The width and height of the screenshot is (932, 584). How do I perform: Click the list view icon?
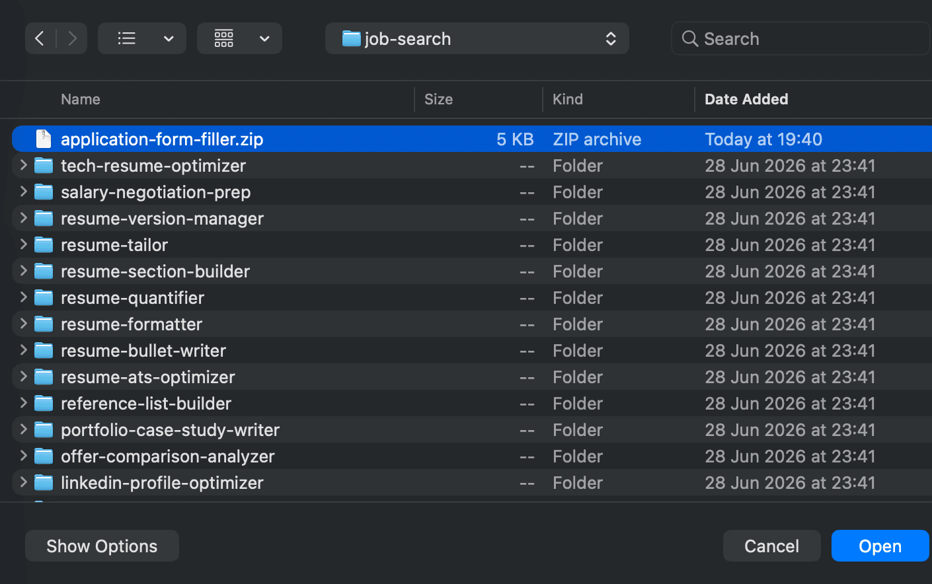[x=127, y=39]
